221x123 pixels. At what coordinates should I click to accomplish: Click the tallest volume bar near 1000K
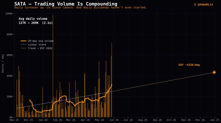tap(53, 66)
